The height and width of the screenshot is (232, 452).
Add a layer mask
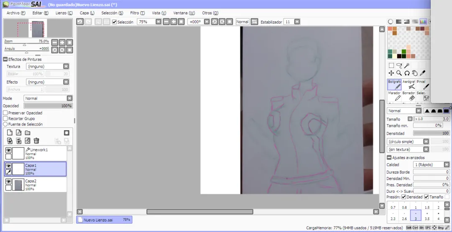66,133
